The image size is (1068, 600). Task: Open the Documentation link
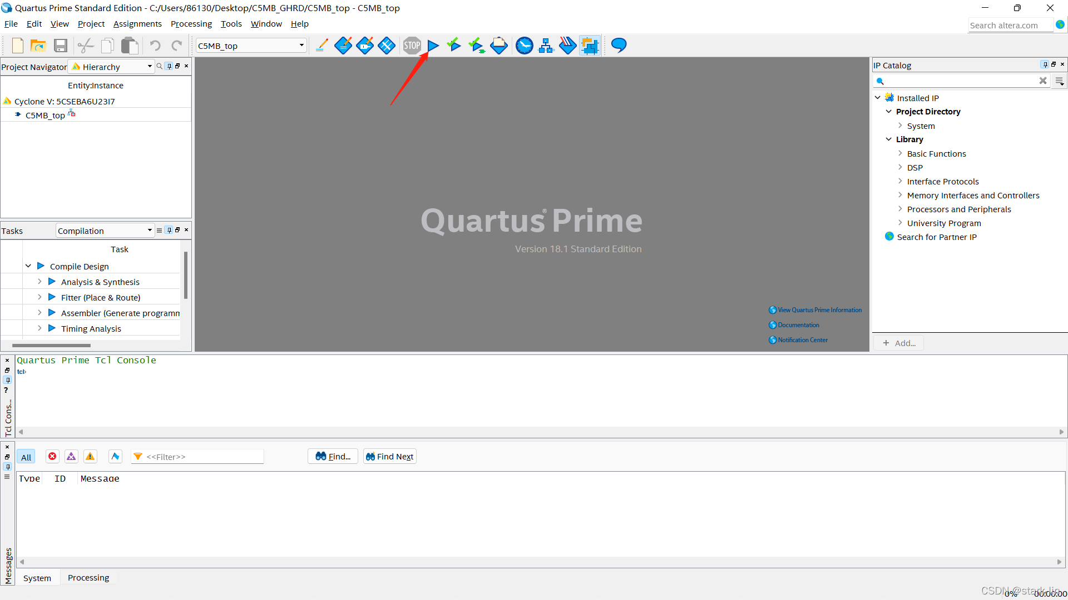point(794,325)
